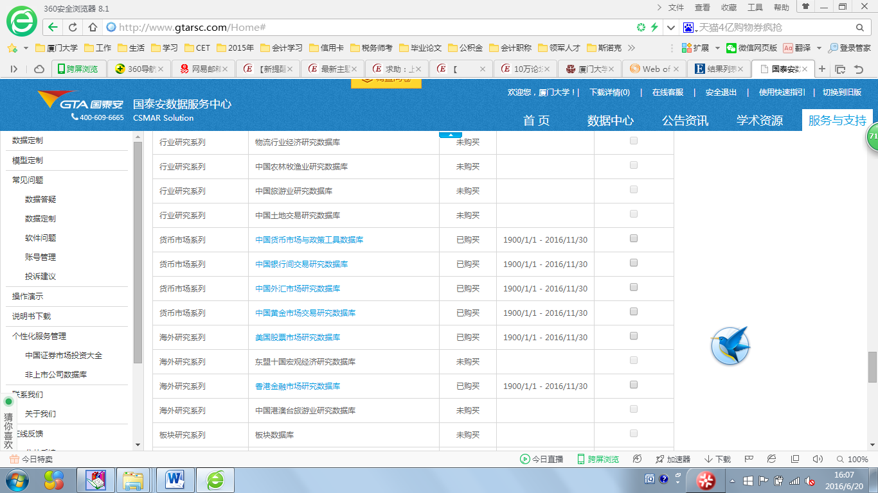
Task: Open the 中国外汇市场研究数据库 link
Action: (298, 289)
